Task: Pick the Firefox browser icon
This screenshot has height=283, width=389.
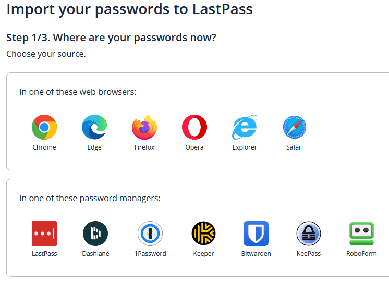Action: pos(144,127)
